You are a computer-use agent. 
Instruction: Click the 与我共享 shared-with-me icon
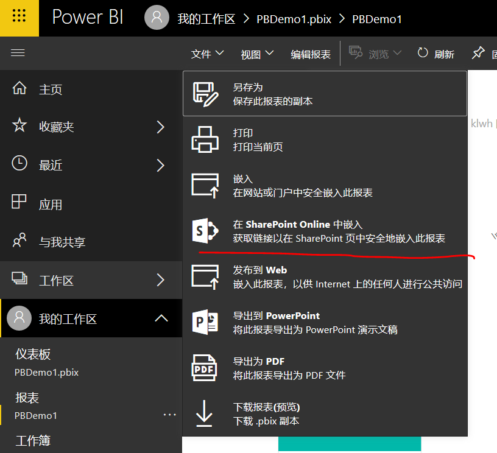coord(18,242)
